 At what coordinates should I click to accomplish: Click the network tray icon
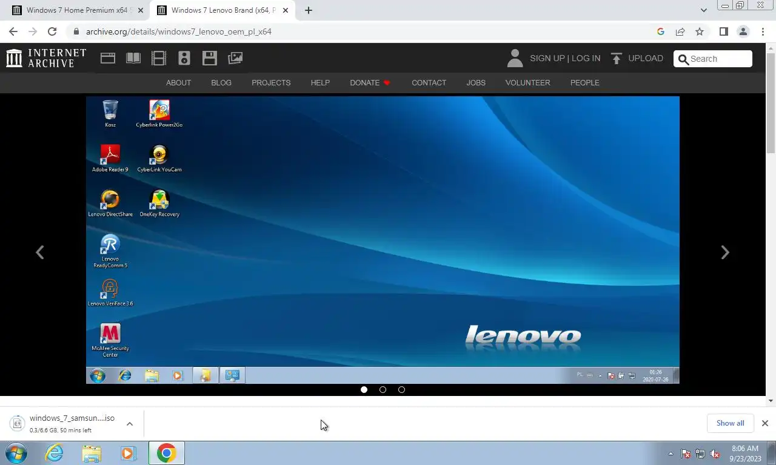click(x=700, y=453)
